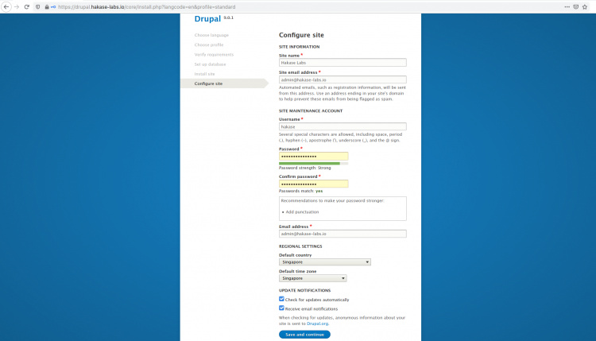Select 'Set up database' step in sidebar
This screenshot has width=596, height=341.
(x=210, y=64)
